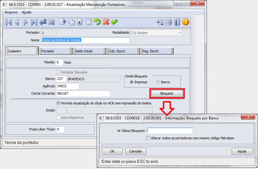Copy the current record icon
This screenshot has height=169, width=258.
[x=72, y=22]
